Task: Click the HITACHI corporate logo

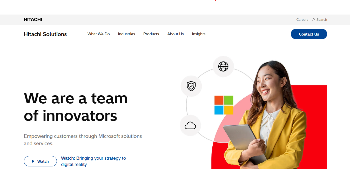Action: [33, 19]
